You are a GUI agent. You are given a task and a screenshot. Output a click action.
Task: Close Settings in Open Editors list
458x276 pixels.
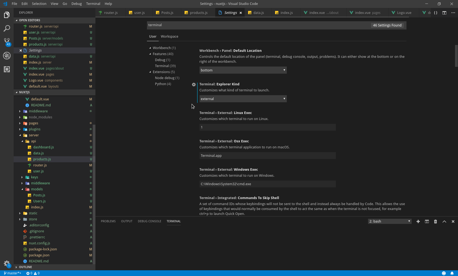point(21,50)
